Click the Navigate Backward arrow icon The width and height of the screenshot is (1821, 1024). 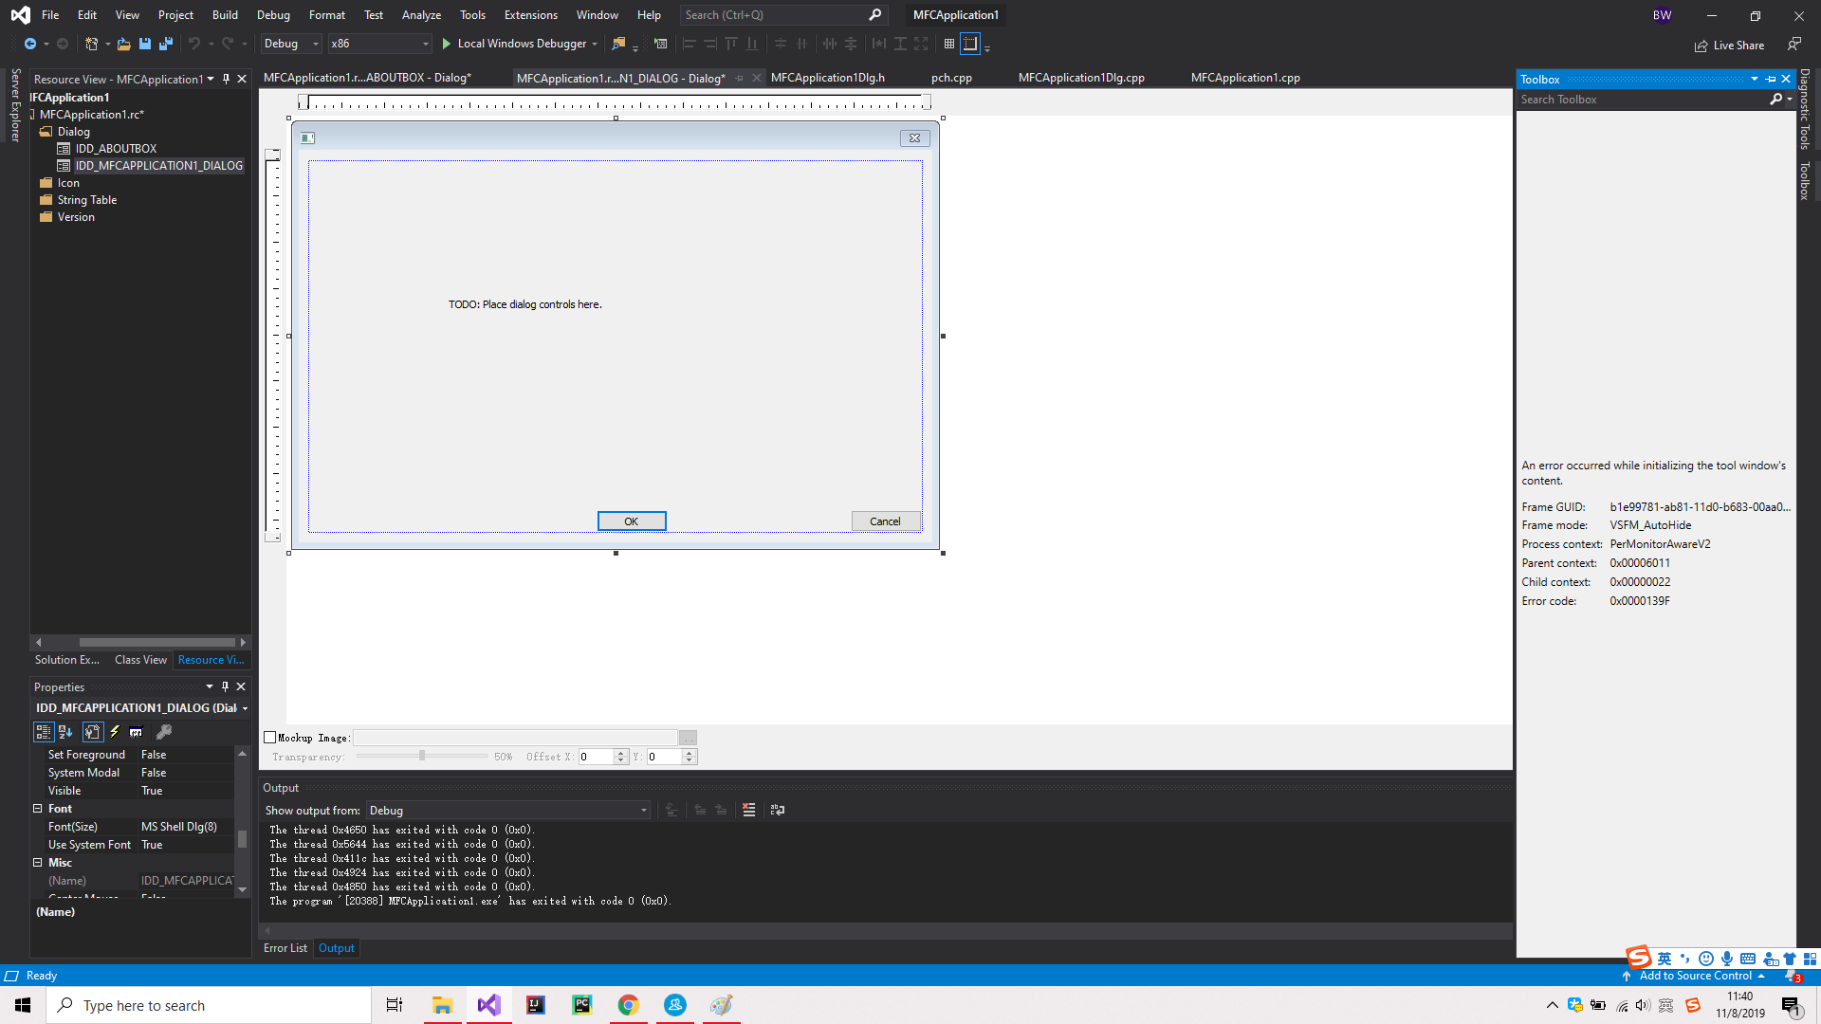(30, 44)
